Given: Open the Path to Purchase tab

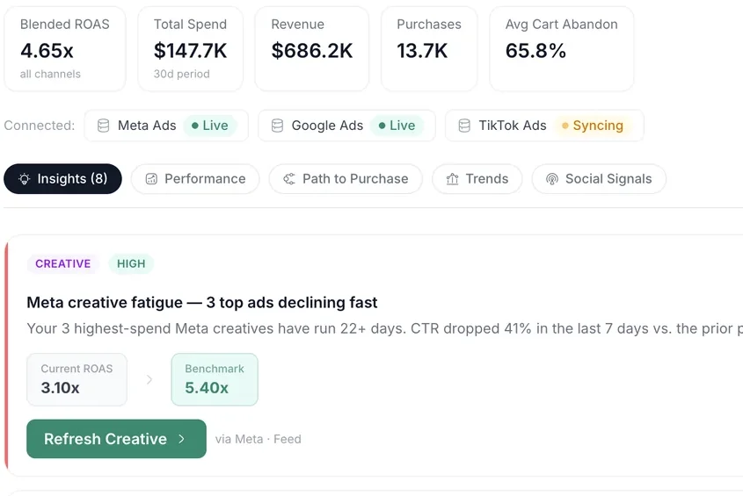Looking at the screenshot, I should click(346, 179).
